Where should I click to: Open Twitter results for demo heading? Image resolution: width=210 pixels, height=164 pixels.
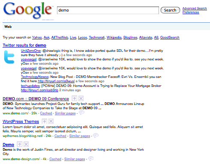click(24, 45)
